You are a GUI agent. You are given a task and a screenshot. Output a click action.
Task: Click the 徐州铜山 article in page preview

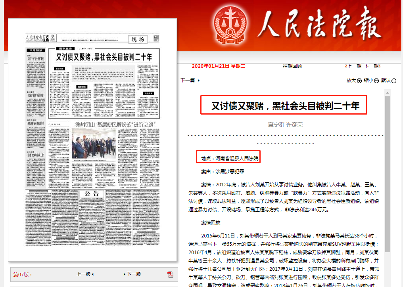coord(115,124)
